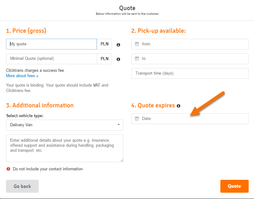The width and height of the screenshot is (254, 199).
Task: Click the Transport time (days) field
Action: click(x=190, y=73)
